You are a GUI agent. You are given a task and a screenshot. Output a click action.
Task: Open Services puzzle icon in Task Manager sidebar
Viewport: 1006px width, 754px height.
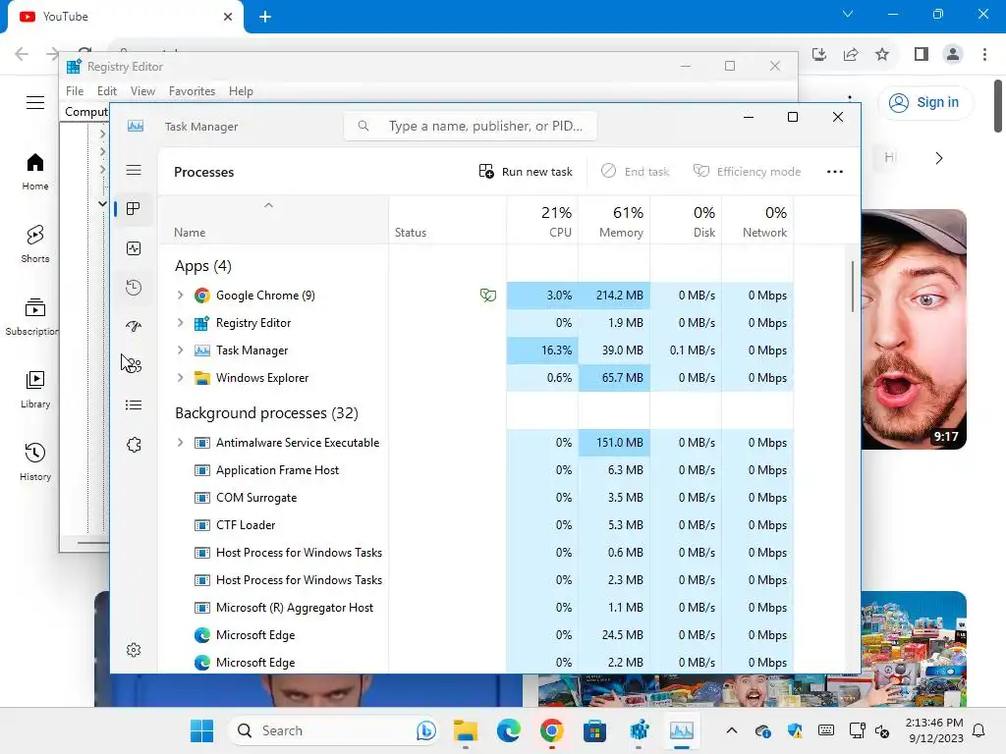click(x=134, y=445)
